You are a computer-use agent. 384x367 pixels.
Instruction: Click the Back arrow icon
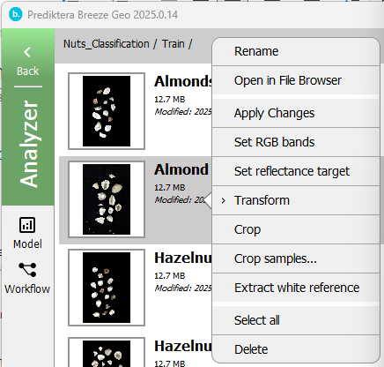tap(27, 52)
